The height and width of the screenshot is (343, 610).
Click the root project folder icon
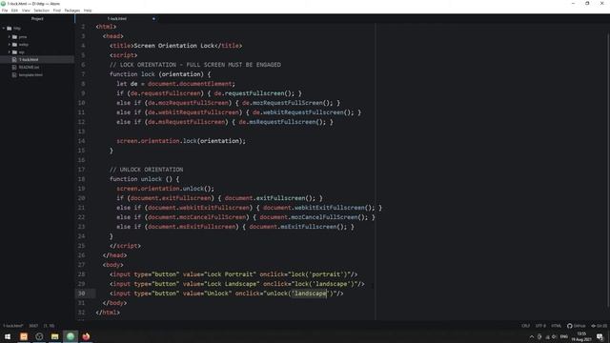(x=10, y=29)
